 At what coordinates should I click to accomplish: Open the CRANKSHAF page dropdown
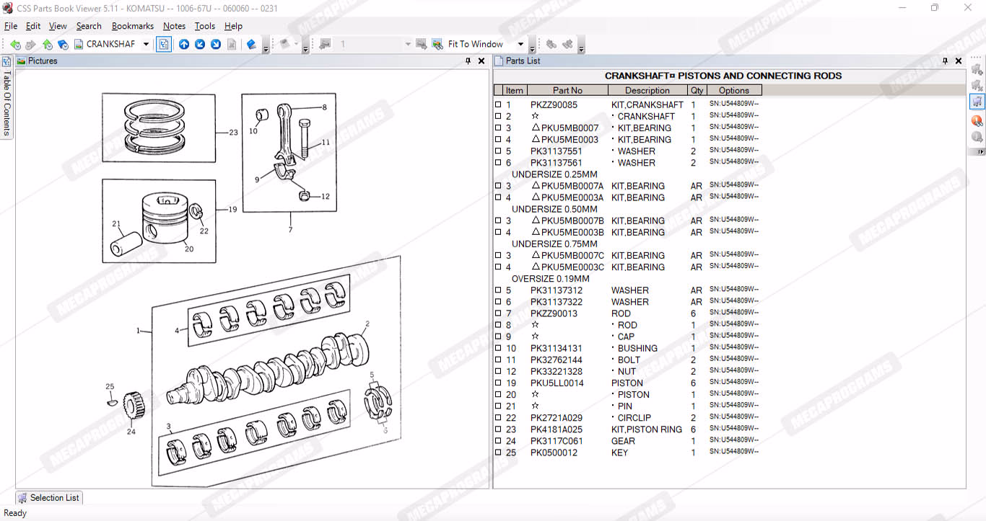(x=146, y=45)
